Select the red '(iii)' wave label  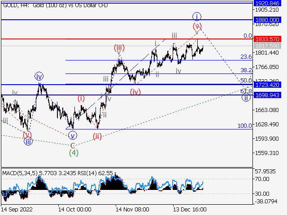[119, 48]
